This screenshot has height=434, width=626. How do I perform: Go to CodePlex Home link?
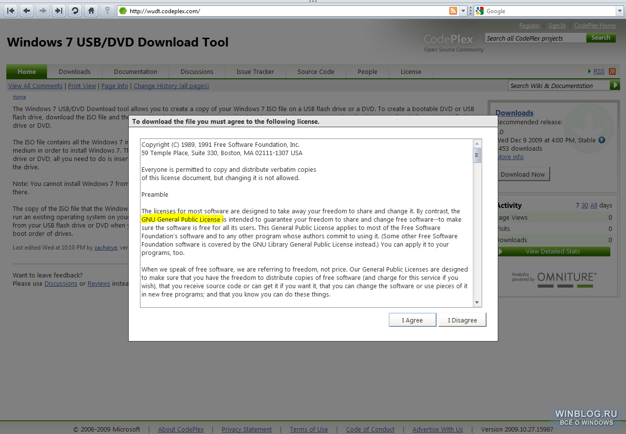[x=595, y=25]
